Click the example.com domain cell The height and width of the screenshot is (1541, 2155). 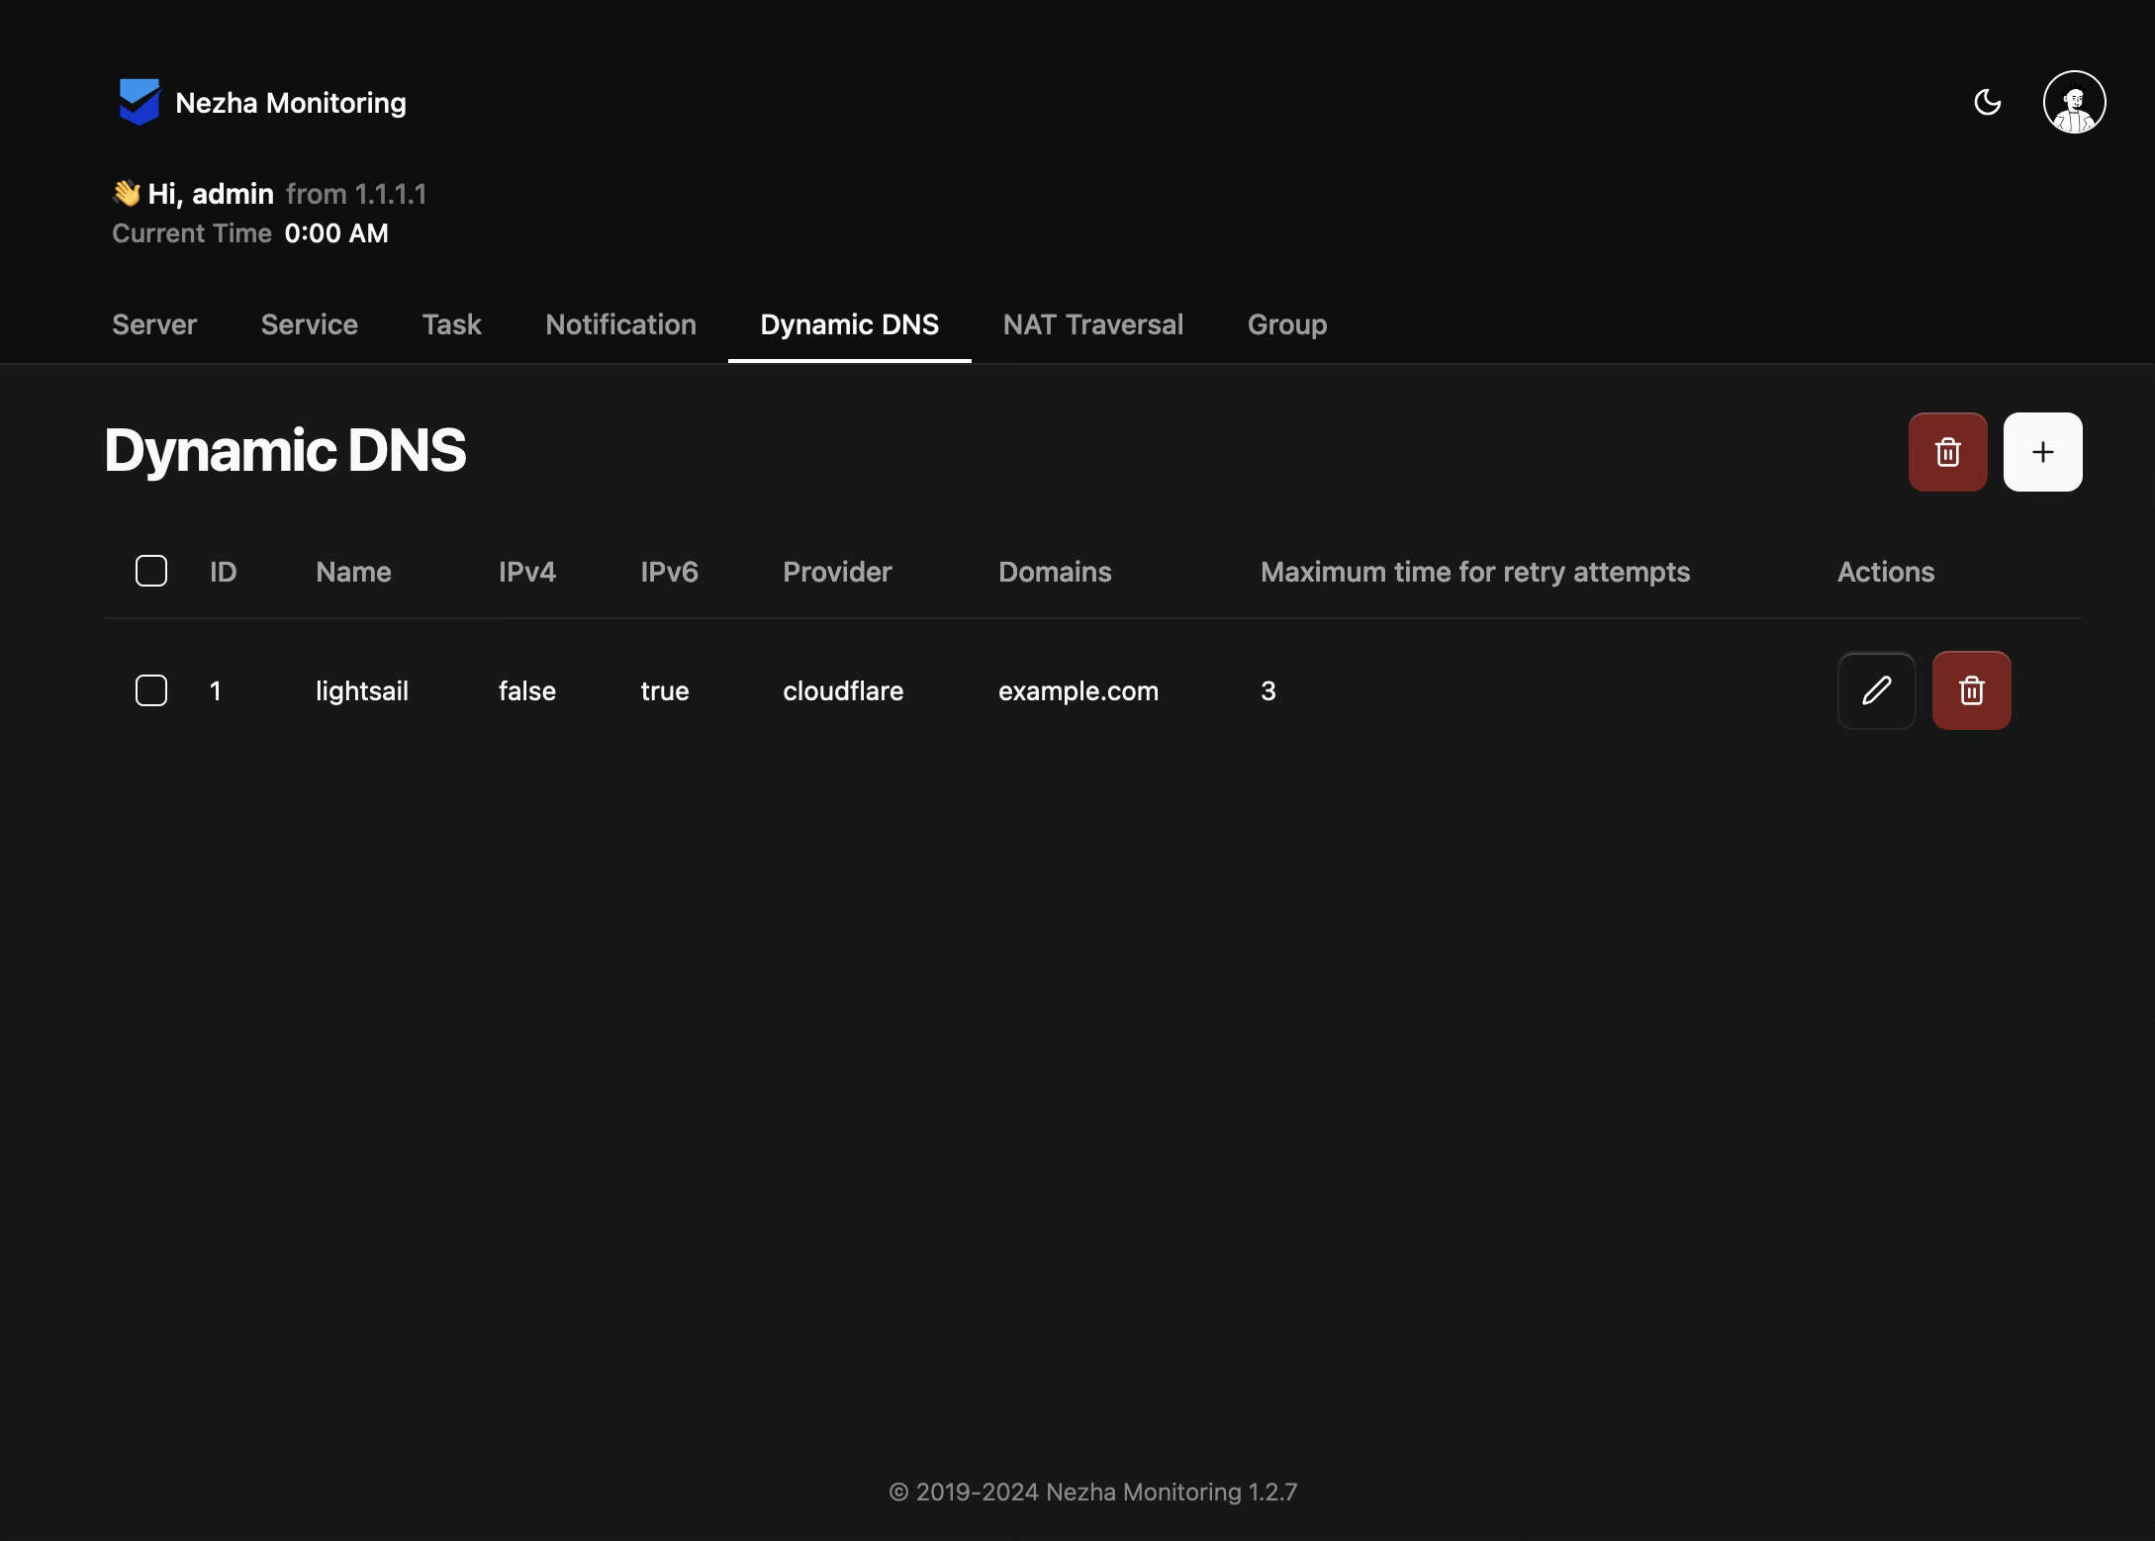(1077, 691)
